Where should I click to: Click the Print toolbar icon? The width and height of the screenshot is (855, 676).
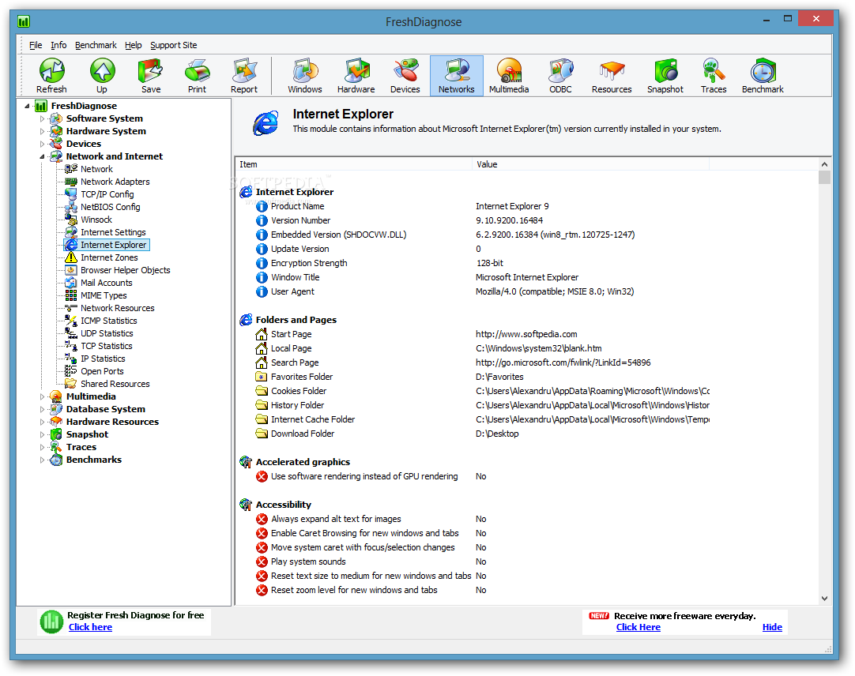(x=197, y=77)
